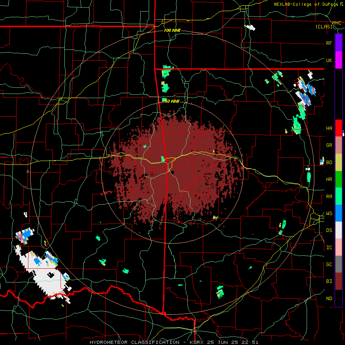The height and width of the screenshot is (345, 345).
Task: Click the BI legend label
Action: (329, 281)
